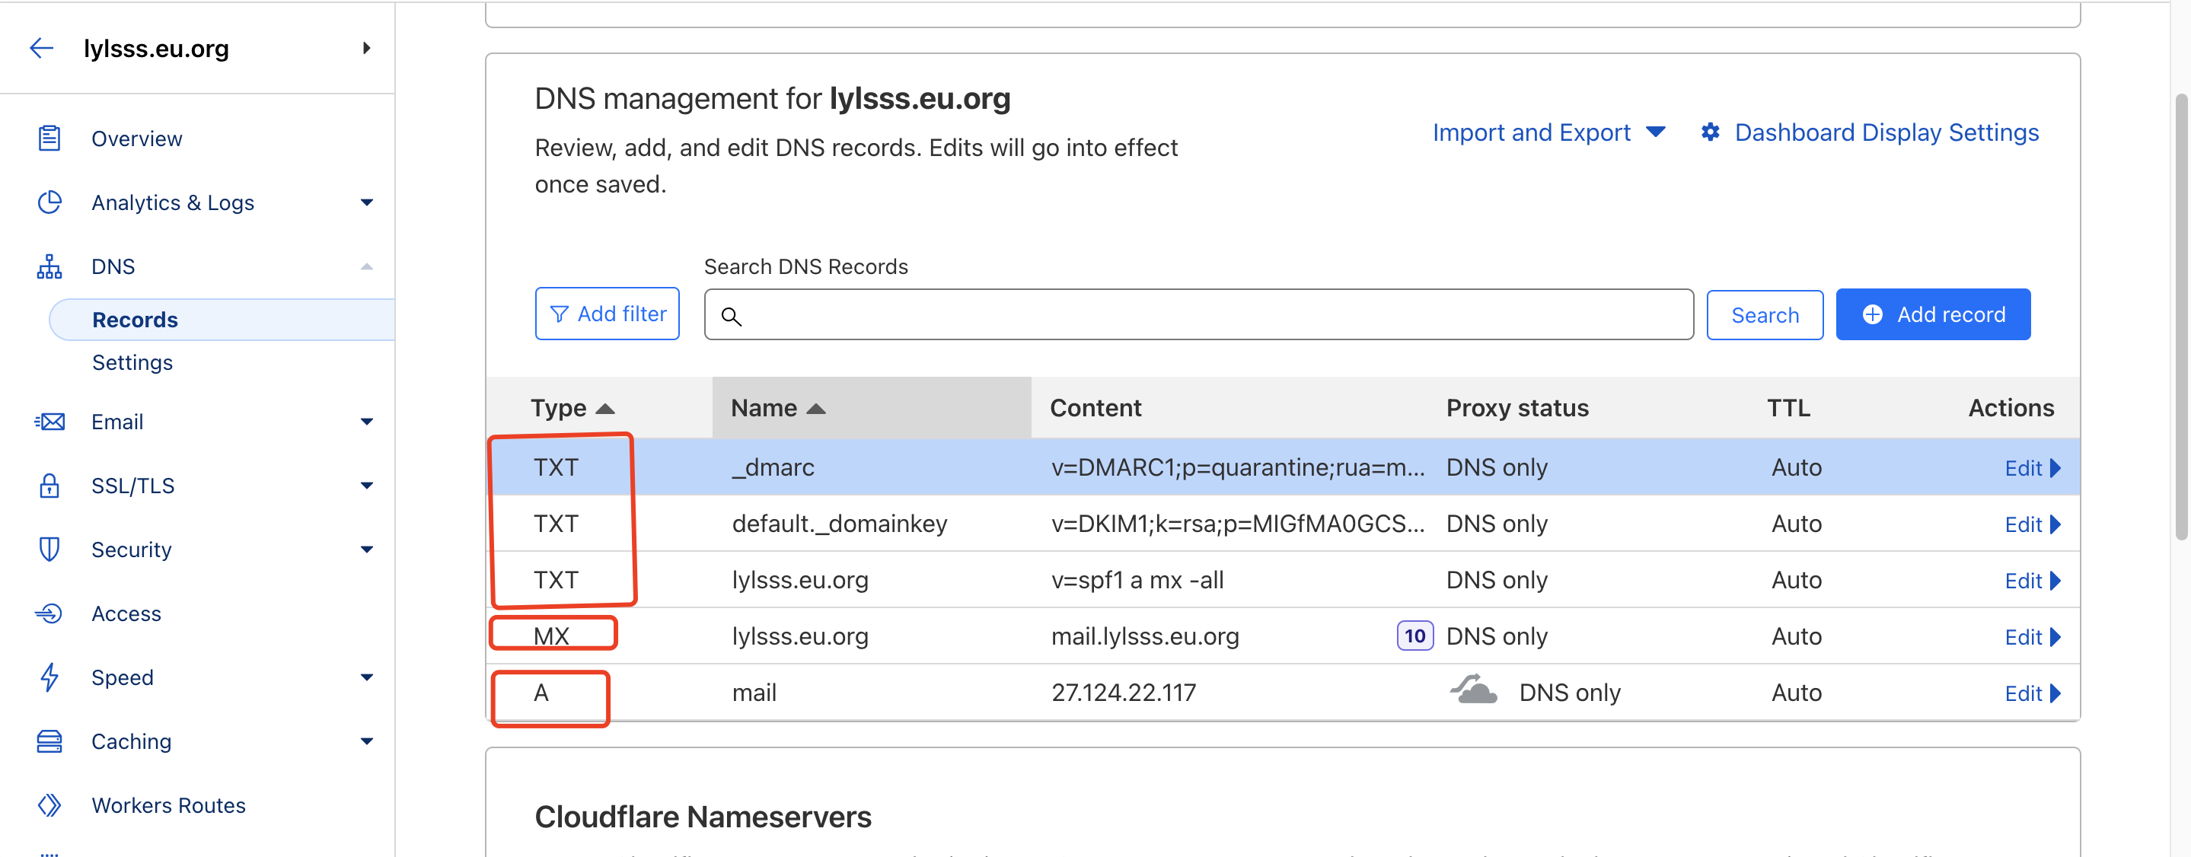Select the default._domainkey name cell

coord(840,524)
